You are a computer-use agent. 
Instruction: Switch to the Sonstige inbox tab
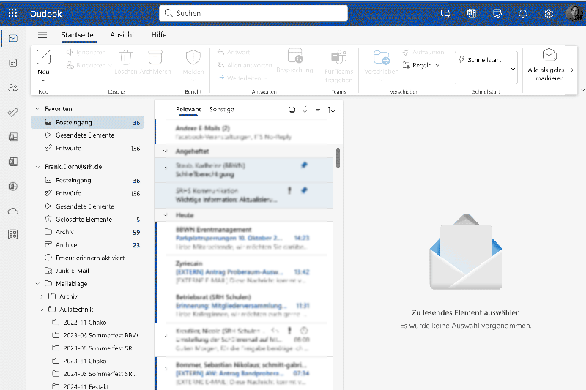point(222,109)
